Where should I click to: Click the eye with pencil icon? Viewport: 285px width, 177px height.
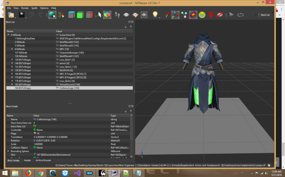coord(135,15)
